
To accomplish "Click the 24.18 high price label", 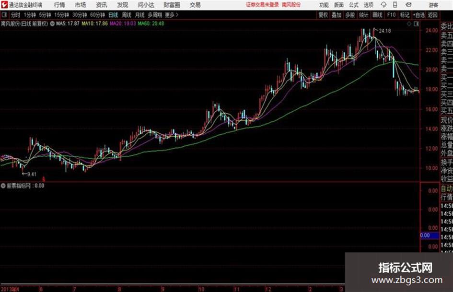I will (385, 31).
